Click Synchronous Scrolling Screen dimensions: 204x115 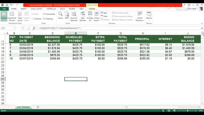coord(122,16)
